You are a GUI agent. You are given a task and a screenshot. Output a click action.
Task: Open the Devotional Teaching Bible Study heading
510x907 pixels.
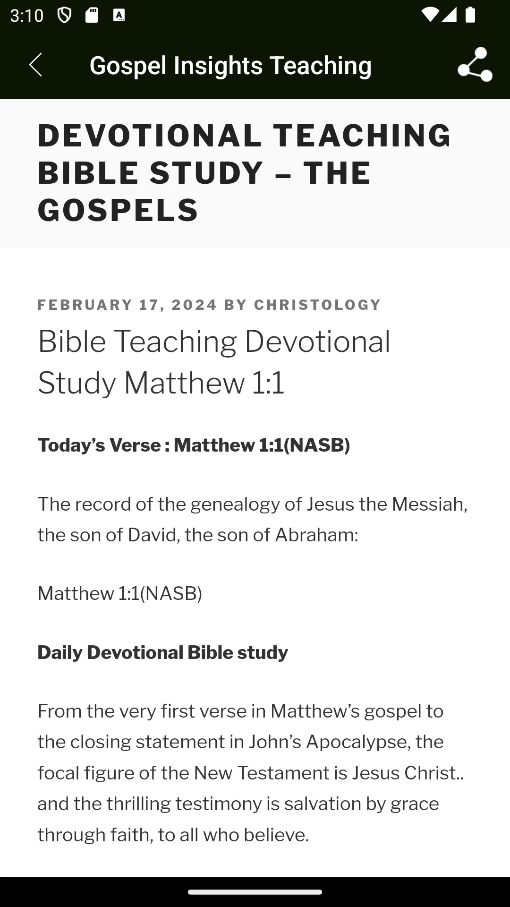(x=244, y=172)
